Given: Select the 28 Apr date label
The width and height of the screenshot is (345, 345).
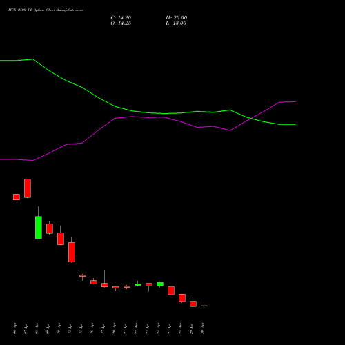Looking at the screenshot, I should tap(180, 328).
